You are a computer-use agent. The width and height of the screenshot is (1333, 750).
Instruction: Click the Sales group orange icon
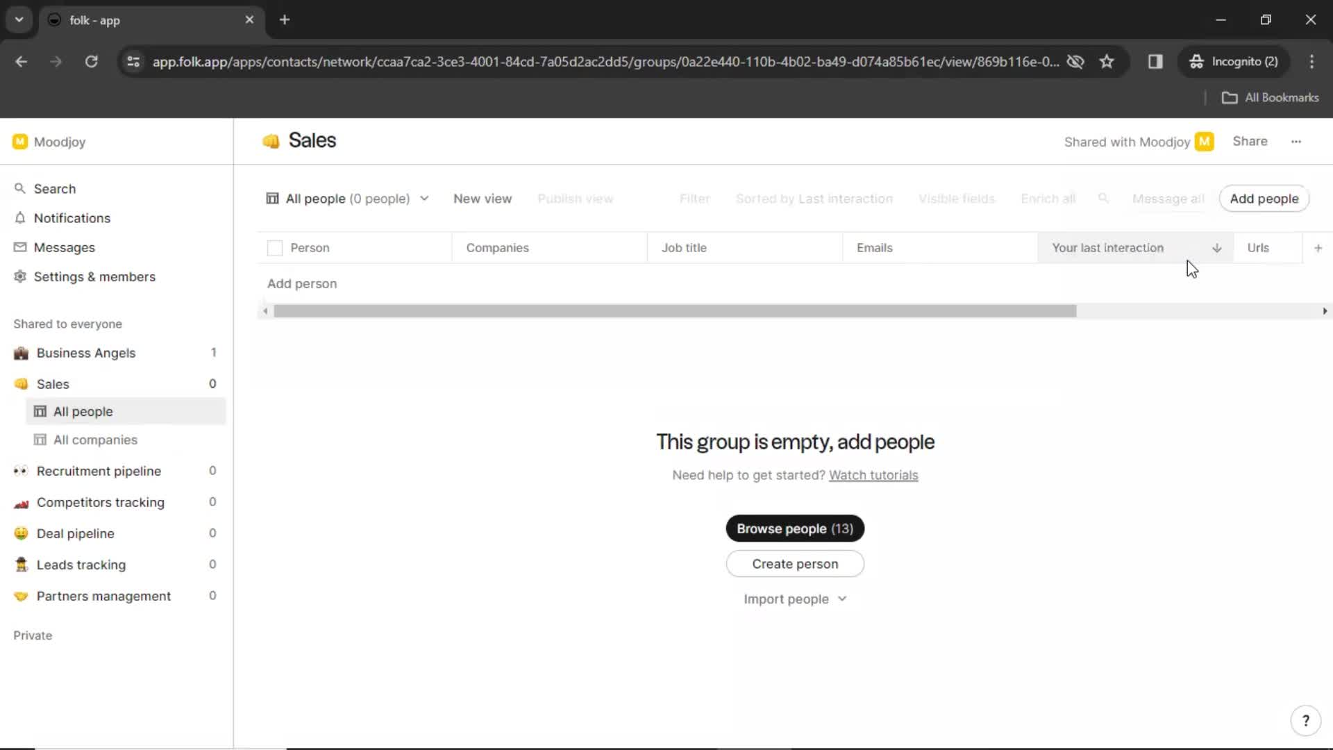21,384
